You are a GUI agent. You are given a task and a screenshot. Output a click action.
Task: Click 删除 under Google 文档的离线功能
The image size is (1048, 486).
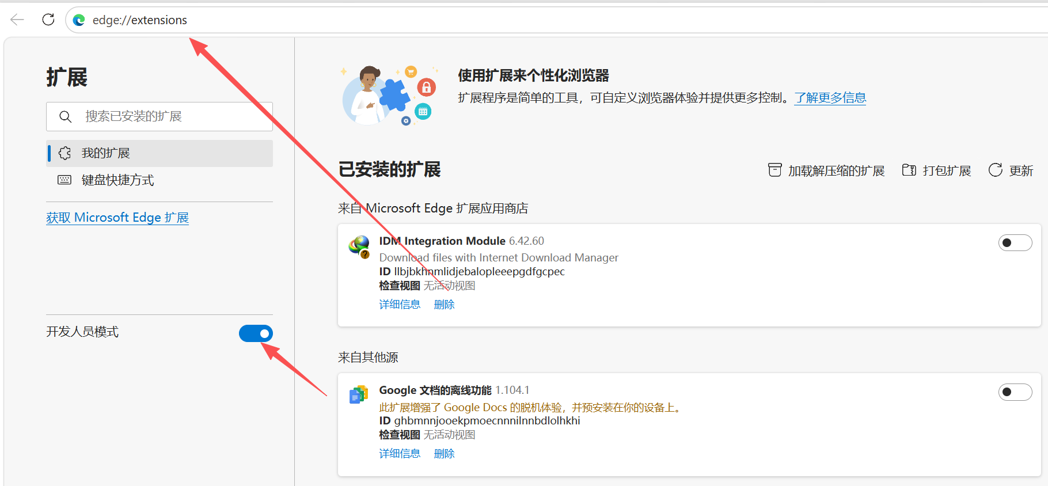[444, 454]
